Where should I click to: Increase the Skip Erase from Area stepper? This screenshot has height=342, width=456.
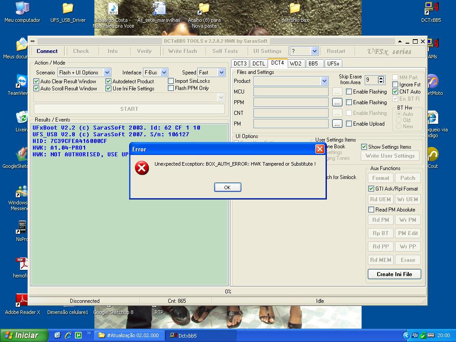click(381, 77)
